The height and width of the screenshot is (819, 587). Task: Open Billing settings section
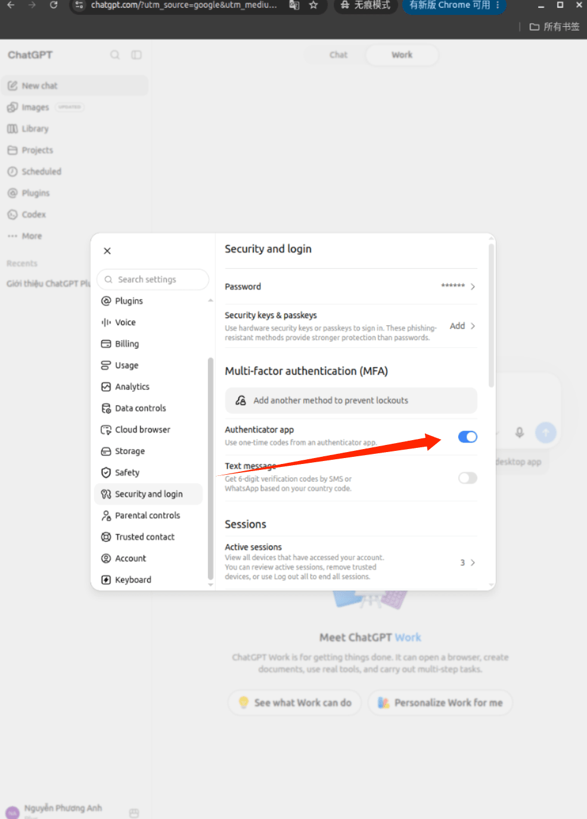coord(126,344)
